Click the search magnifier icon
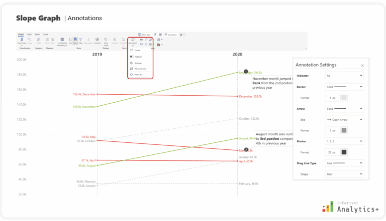This screenshot has width=386, height=221. [146, 39]
